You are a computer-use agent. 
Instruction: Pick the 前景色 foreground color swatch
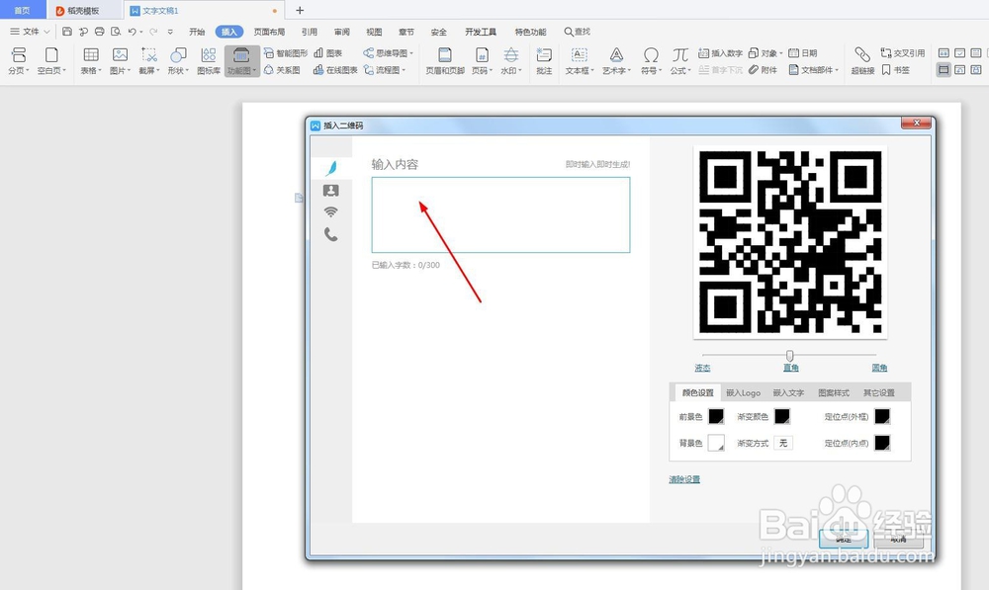point(716,417)
